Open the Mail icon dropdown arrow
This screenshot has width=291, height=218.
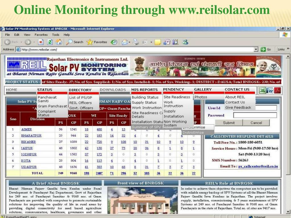(129, 42)
